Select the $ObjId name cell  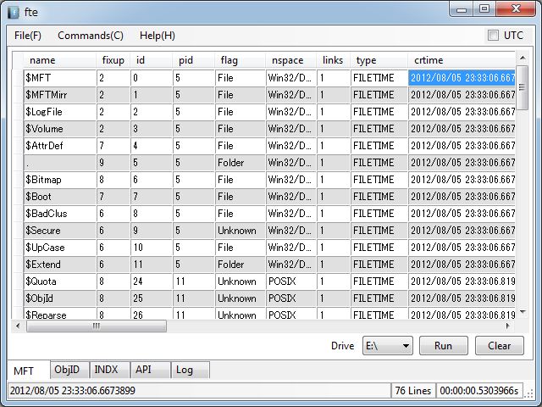click(x=60, y=298)
